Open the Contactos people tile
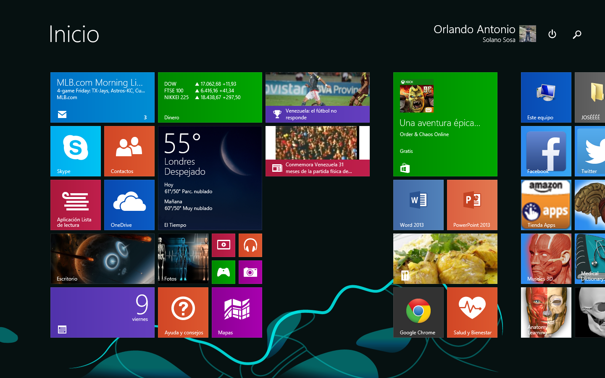Viewport: 605px width, 378px height. click(x=129, y=151)
